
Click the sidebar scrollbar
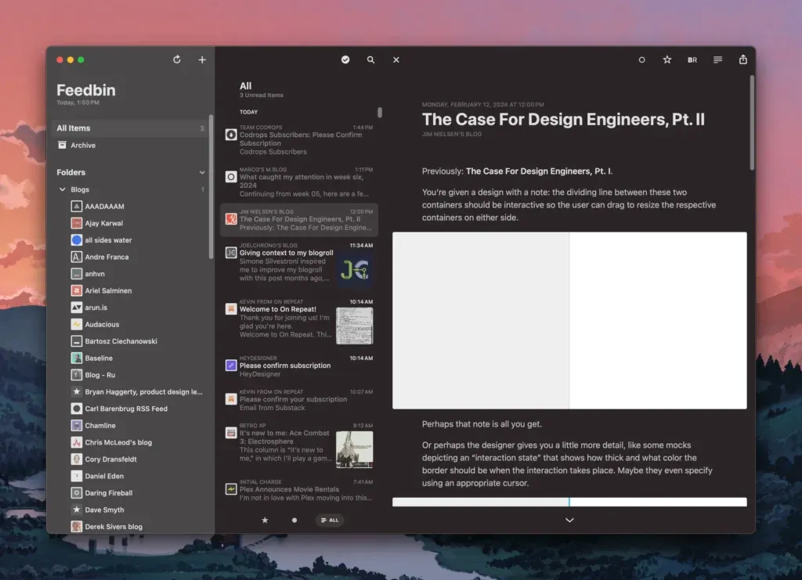tap(211, 186)
